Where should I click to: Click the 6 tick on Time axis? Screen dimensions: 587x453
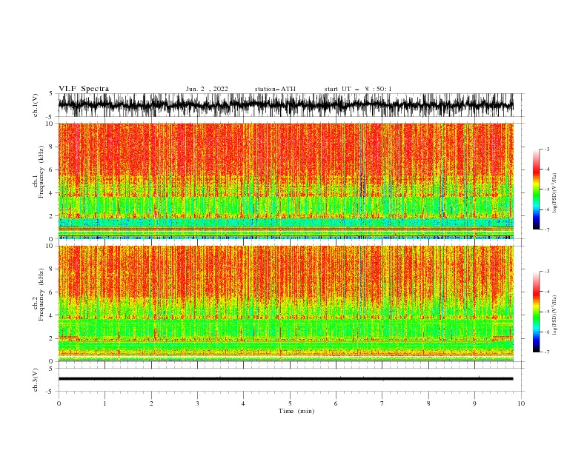tap(336, 403)
